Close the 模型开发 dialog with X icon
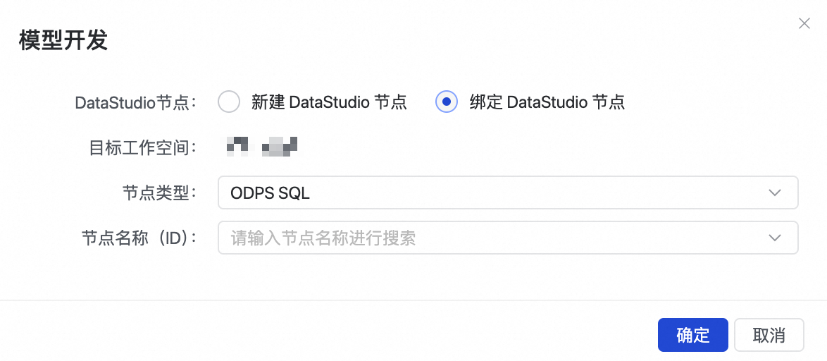Viewport: 827px width, 361px height. [804, 24]
